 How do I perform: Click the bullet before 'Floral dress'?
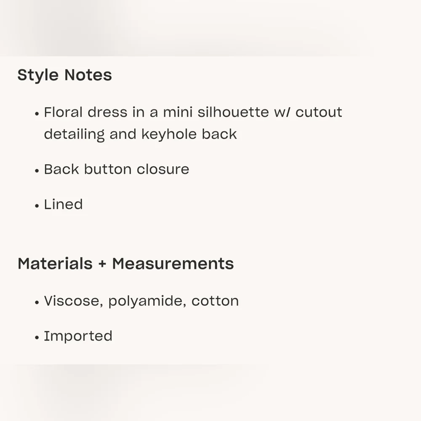(37, 114)
